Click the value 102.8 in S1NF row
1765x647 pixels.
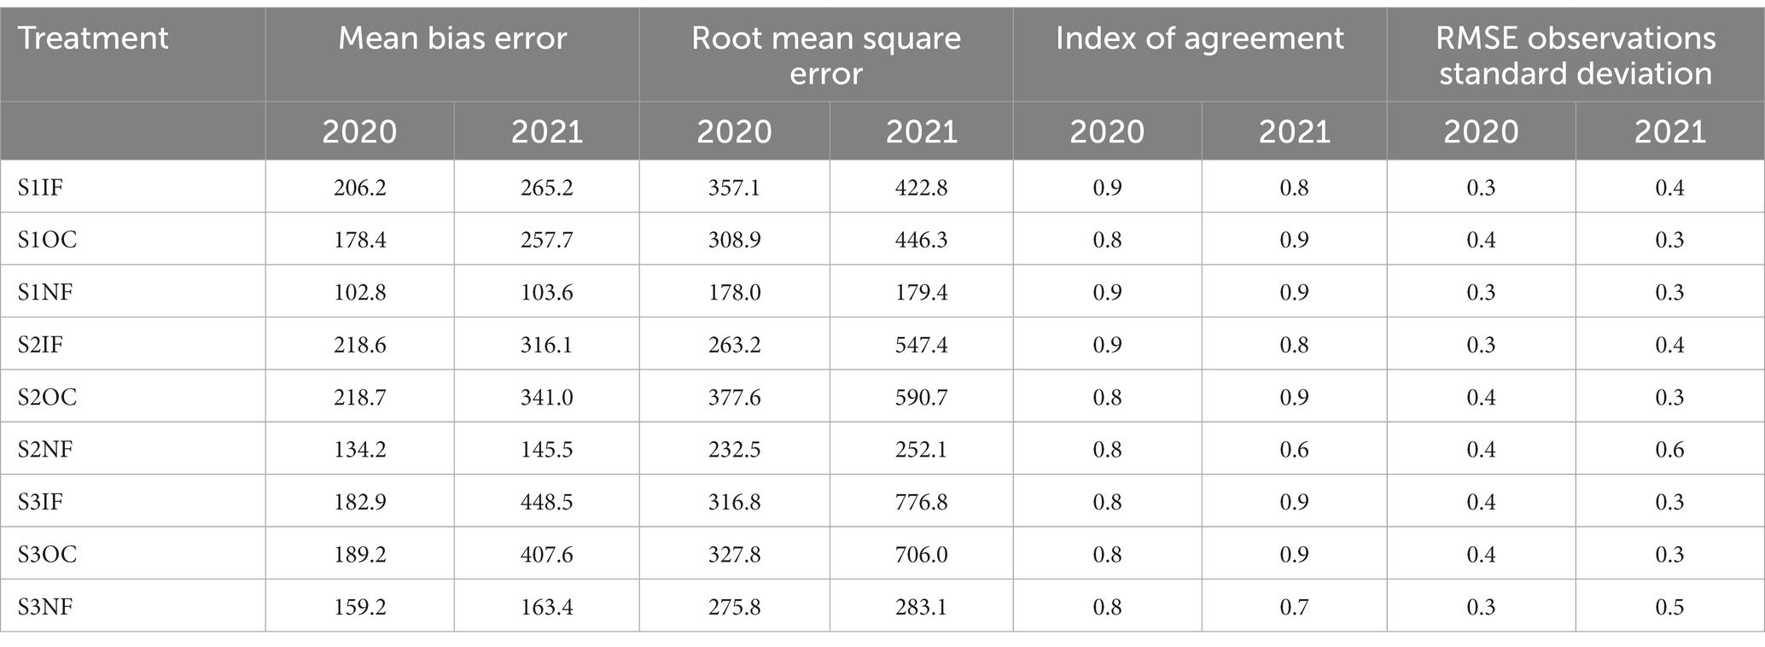pos(359,293)
